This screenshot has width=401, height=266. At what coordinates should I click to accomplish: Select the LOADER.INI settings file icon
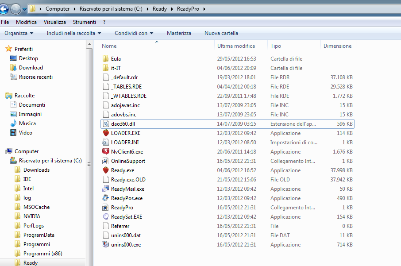106,142
